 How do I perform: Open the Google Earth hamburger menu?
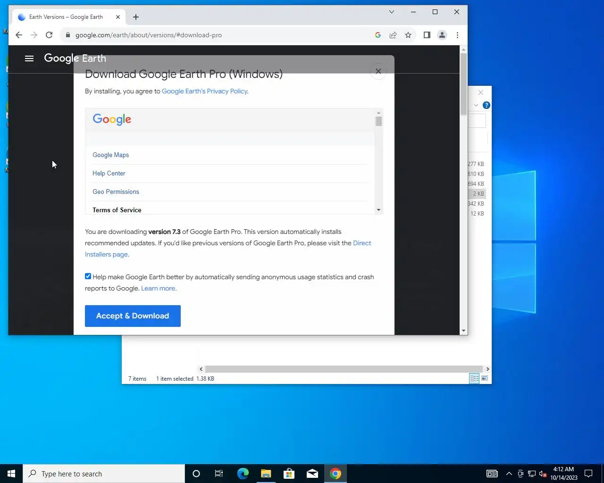click(29, 58)
